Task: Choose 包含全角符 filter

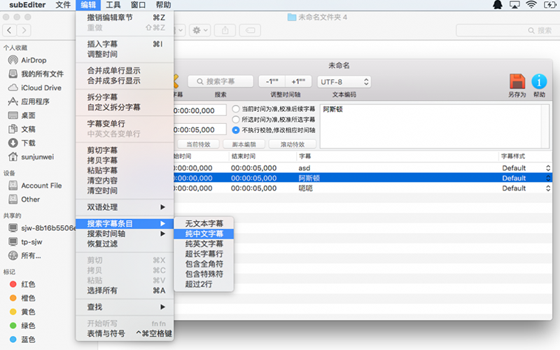Action: 204,264
